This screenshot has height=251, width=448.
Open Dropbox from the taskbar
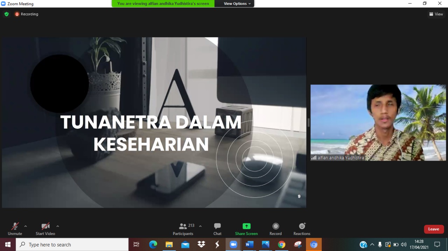pos(201,245)
